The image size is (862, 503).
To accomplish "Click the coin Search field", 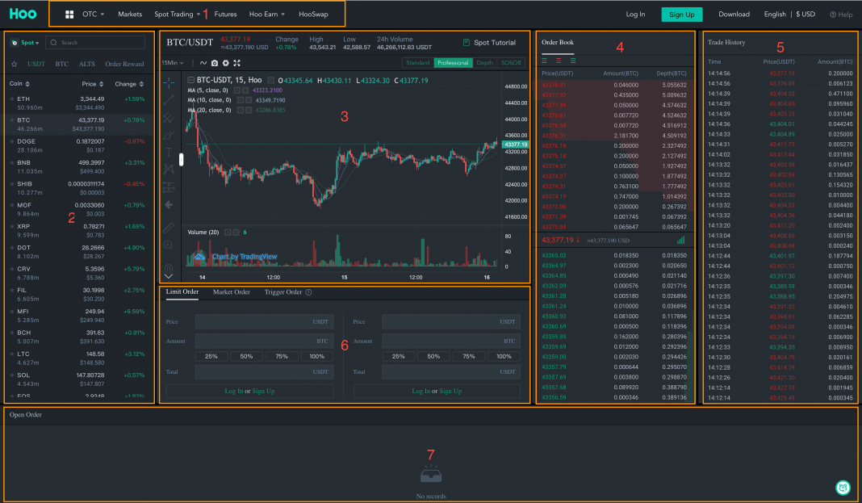I will pyautogui.click(x=96, y=42).
